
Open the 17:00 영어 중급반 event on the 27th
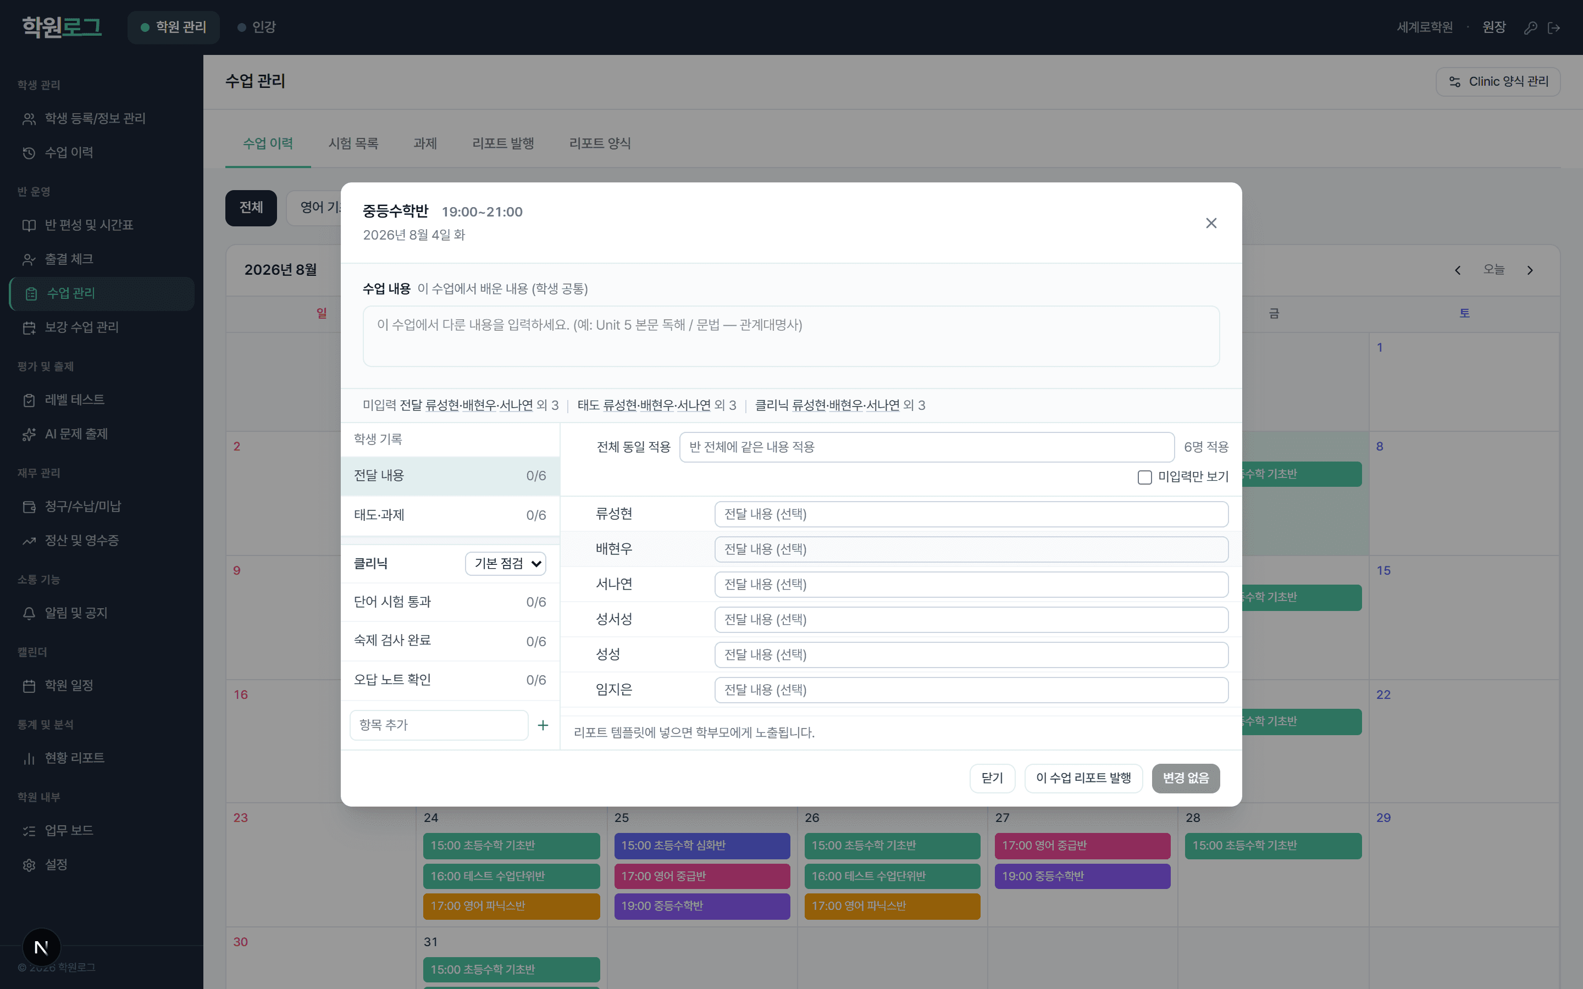1083,846
